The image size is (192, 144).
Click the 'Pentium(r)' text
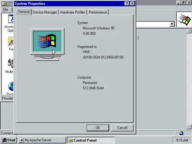click(90, 83)
